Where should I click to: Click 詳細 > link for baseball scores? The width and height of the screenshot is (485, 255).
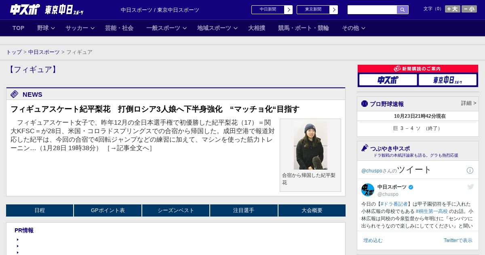point(469,103)
